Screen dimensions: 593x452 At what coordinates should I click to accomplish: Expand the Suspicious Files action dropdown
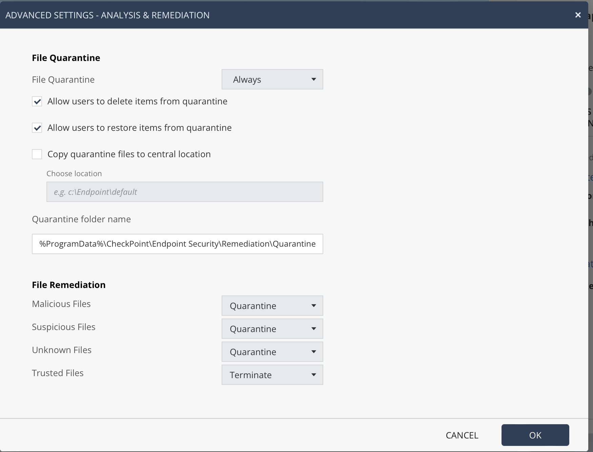pos(272,329)
